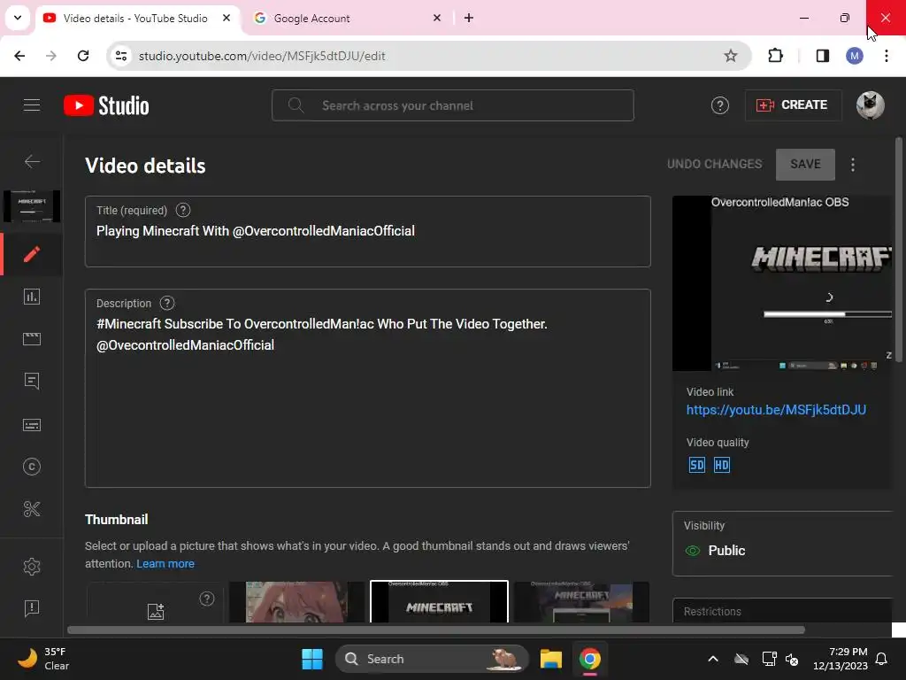Viewport: 906px width, 680px height.
Task: Go back one page in Chrome
Action: (19, 56)
